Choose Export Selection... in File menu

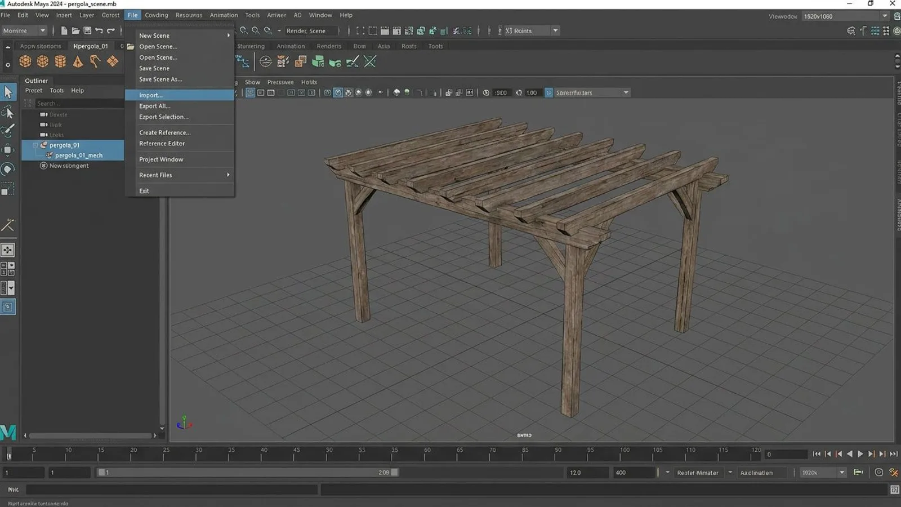180,117
